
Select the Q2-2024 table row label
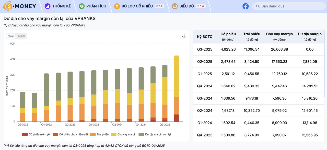pos(205,111)
